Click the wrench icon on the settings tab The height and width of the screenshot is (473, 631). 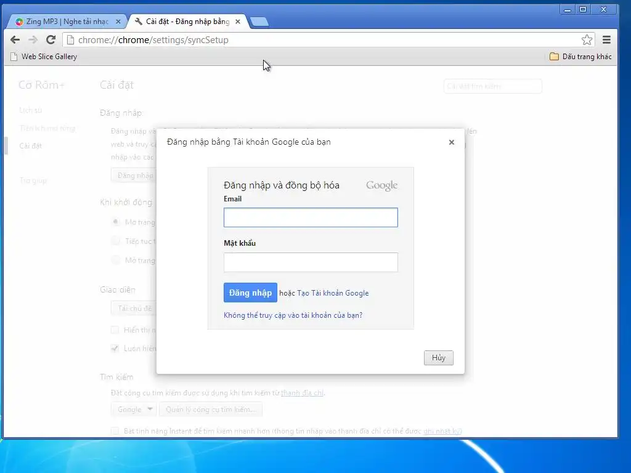(x=139, y=22)
